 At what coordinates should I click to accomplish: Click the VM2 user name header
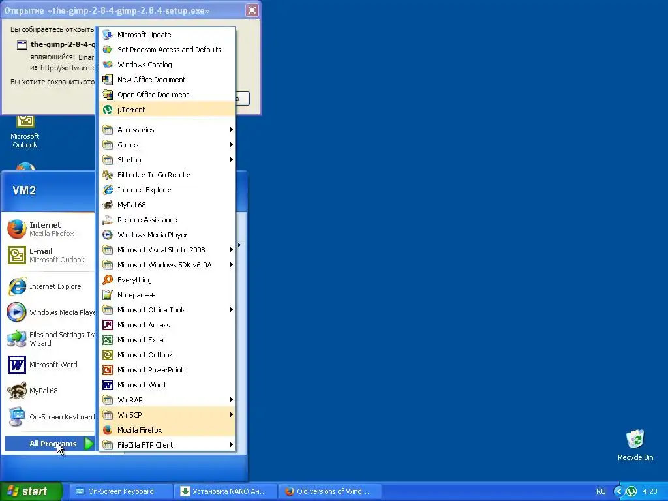click(x=24, y=190)
